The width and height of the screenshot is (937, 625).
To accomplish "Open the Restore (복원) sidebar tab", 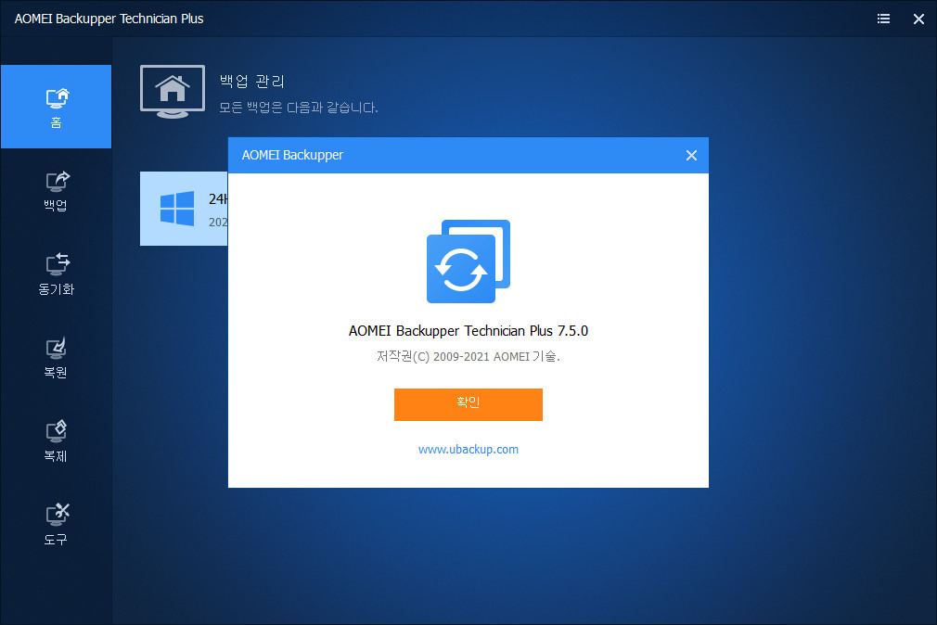I will pos(57,359).
